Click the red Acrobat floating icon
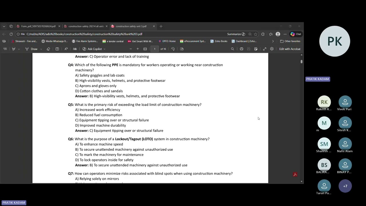Image resolution: width=366 pixels, height=206 pixels. [295, 174]
